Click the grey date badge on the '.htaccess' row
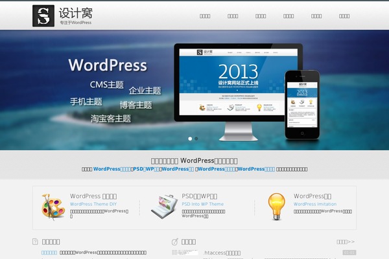This screenshot has width=389, height=259. [x=349, y=253]
